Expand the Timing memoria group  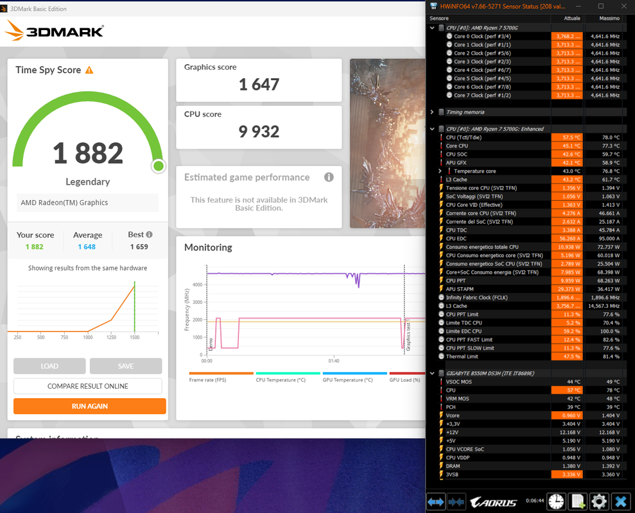pyautogui.click(x=432, y=112)
